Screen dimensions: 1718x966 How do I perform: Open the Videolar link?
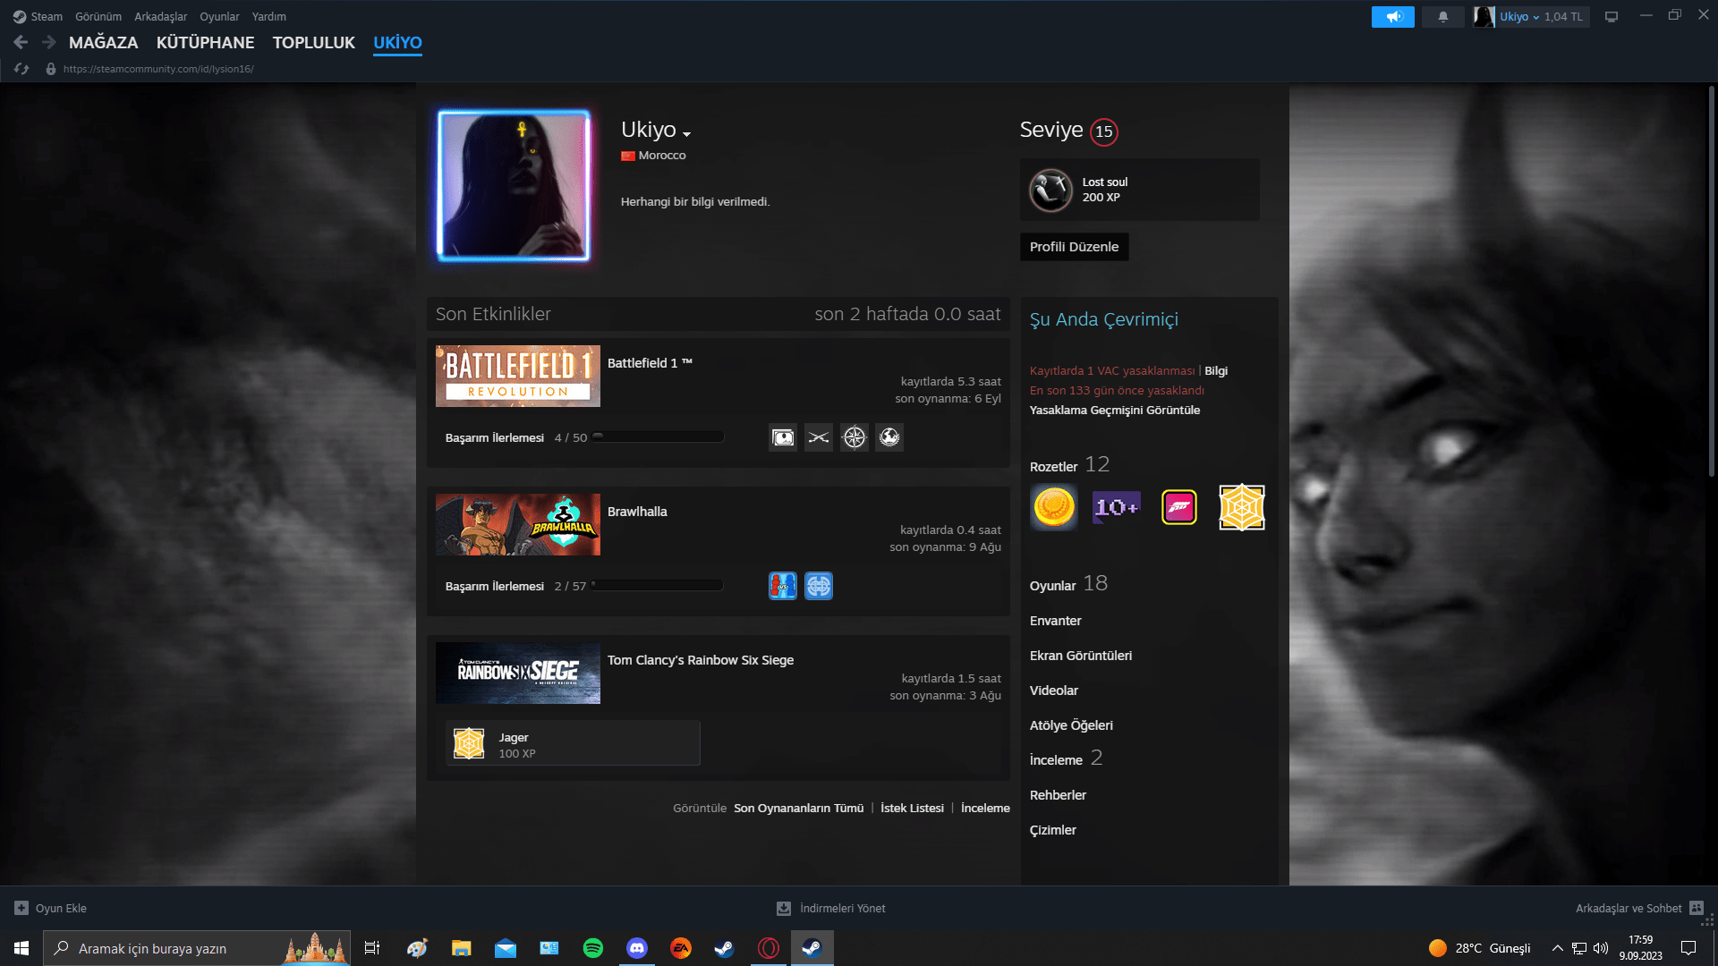(x=1054, y=691)
